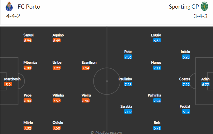Click the Sporting 3-4-3 formation label
Image resolution: width=213 pixels, height=134 pixels.
[x=201, y=16]
